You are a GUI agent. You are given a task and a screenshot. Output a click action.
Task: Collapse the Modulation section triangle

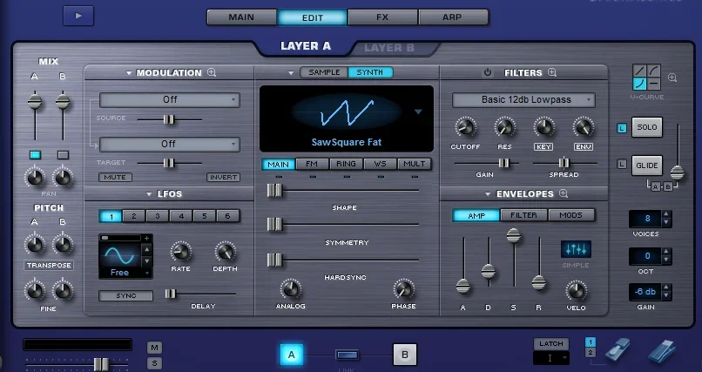pyautogui.click(x=129, y=73)
